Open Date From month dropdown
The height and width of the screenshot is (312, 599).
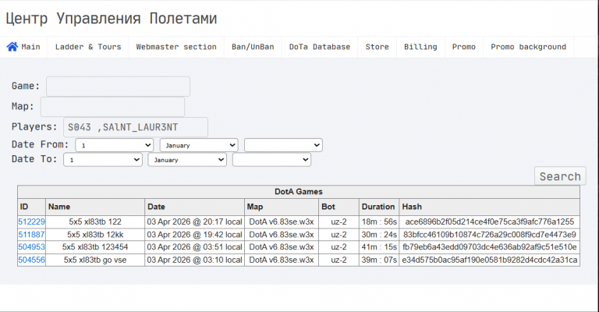tap(199, 145)
